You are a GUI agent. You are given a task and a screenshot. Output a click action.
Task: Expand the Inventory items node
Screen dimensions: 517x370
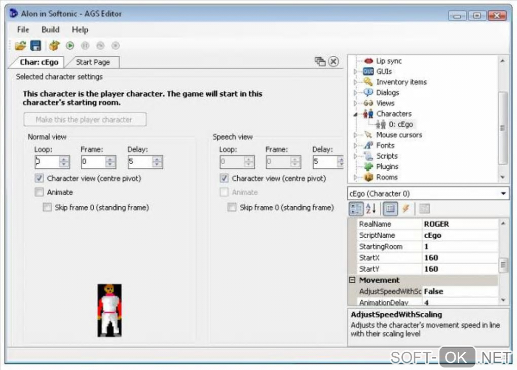click(x=355, y=82)
